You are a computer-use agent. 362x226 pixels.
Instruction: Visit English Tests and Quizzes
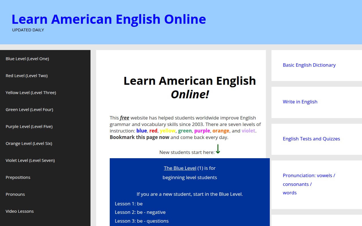point(311,139)
